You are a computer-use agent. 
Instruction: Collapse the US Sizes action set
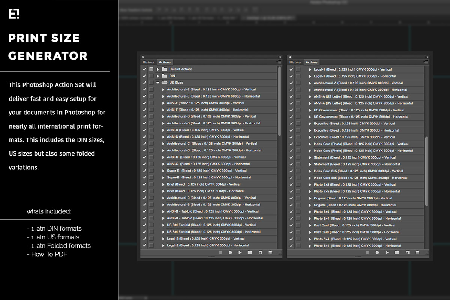pyautogui.click(x=158, y=82)
